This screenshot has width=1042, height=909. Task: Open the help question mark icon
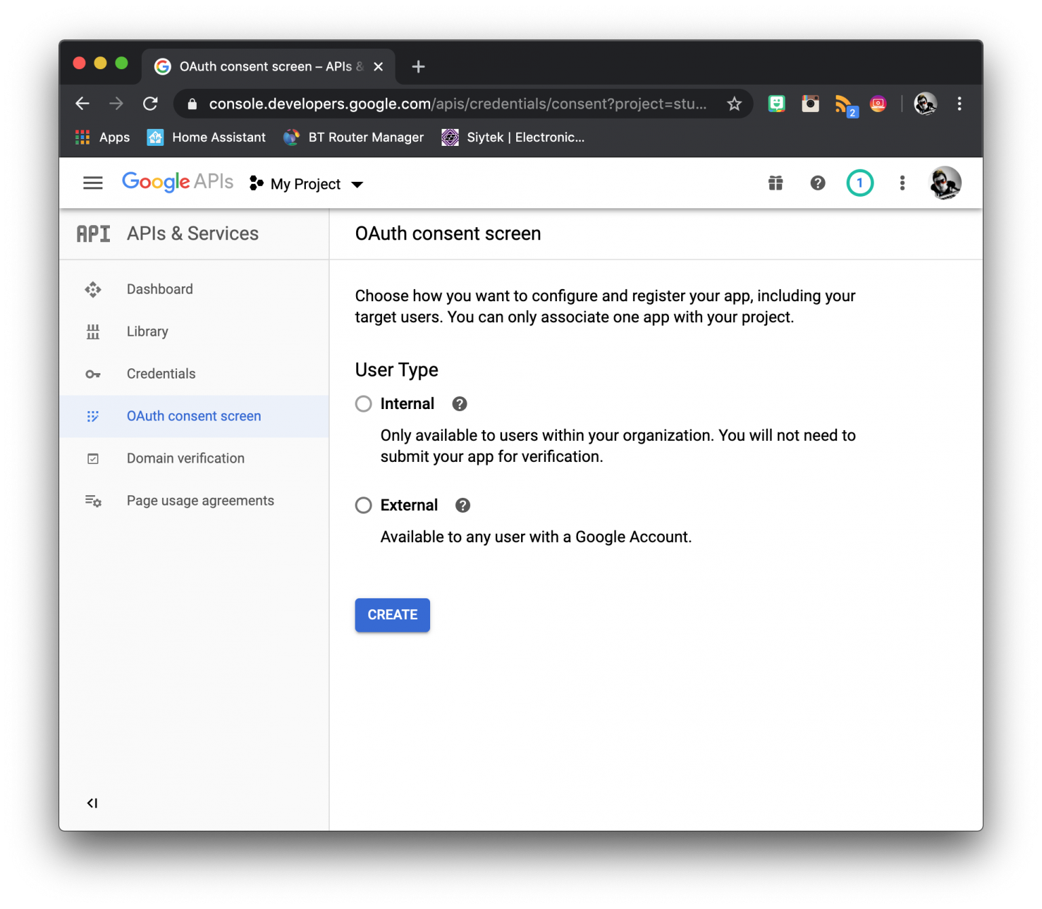(x=817, y=183)
